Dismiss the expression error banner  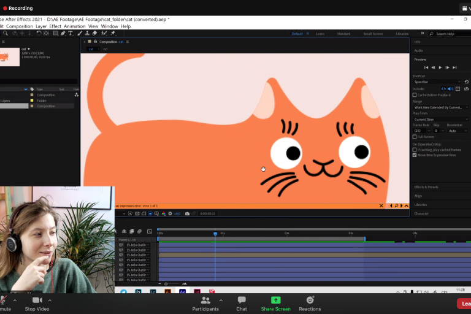[x=381, y=206]
